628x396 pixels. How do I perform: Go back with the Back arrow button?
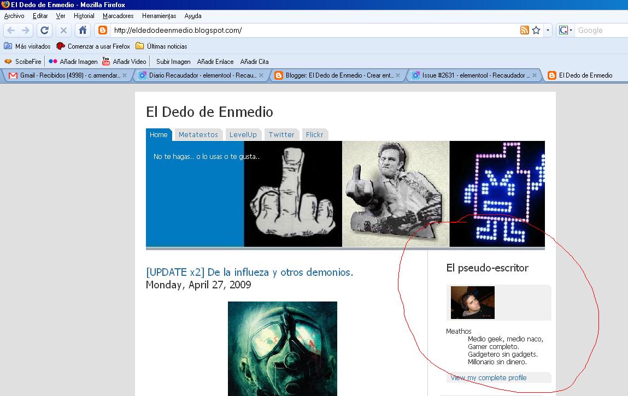click(x=11, y=31)
